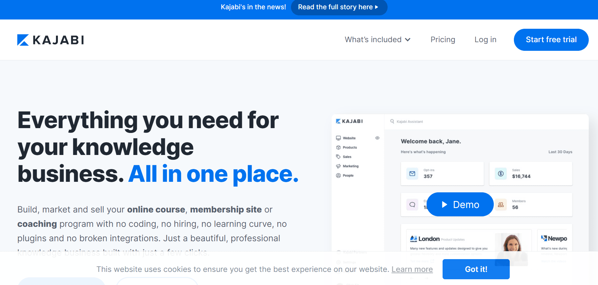Click the Website icon in dashboard sidebar
This screenshot has width=598, height=285.
click(338, 138)
